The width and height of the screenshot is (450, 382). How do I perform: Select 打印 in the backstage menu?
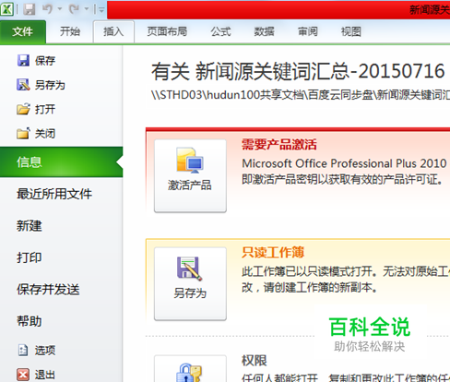coord(30,257)
